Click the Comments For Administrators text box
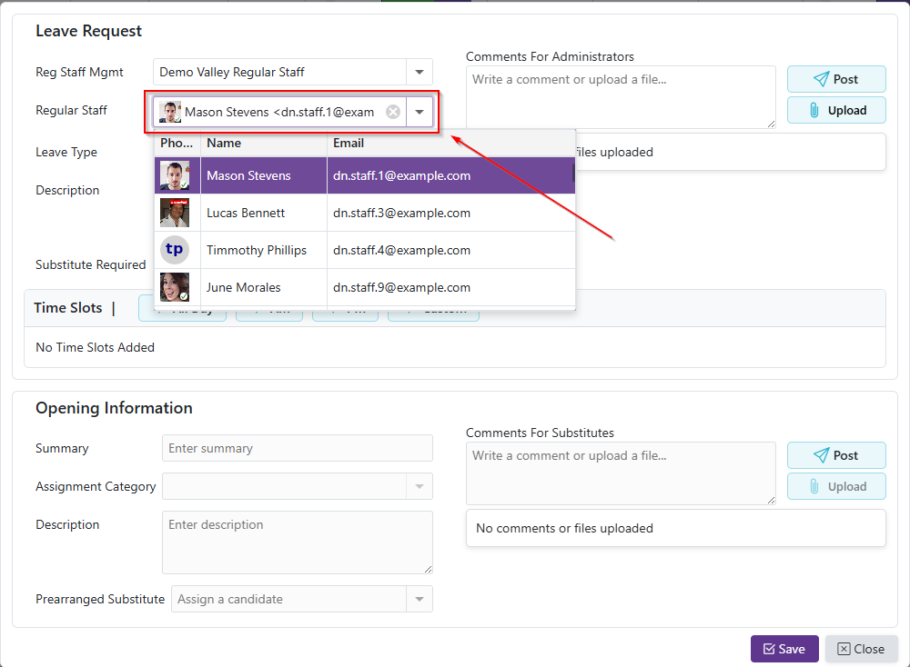The height and width of the screenshot is (667, 910). (621, 96)
